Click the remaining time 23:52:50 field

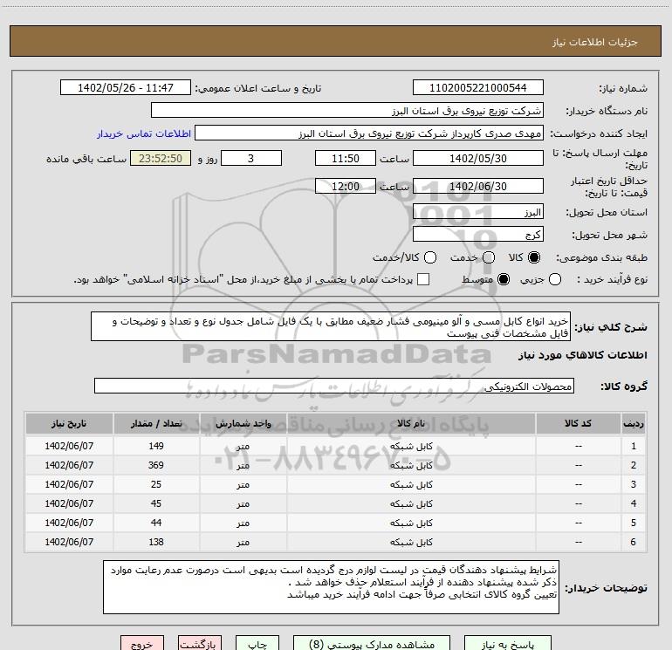pos(161,158)
